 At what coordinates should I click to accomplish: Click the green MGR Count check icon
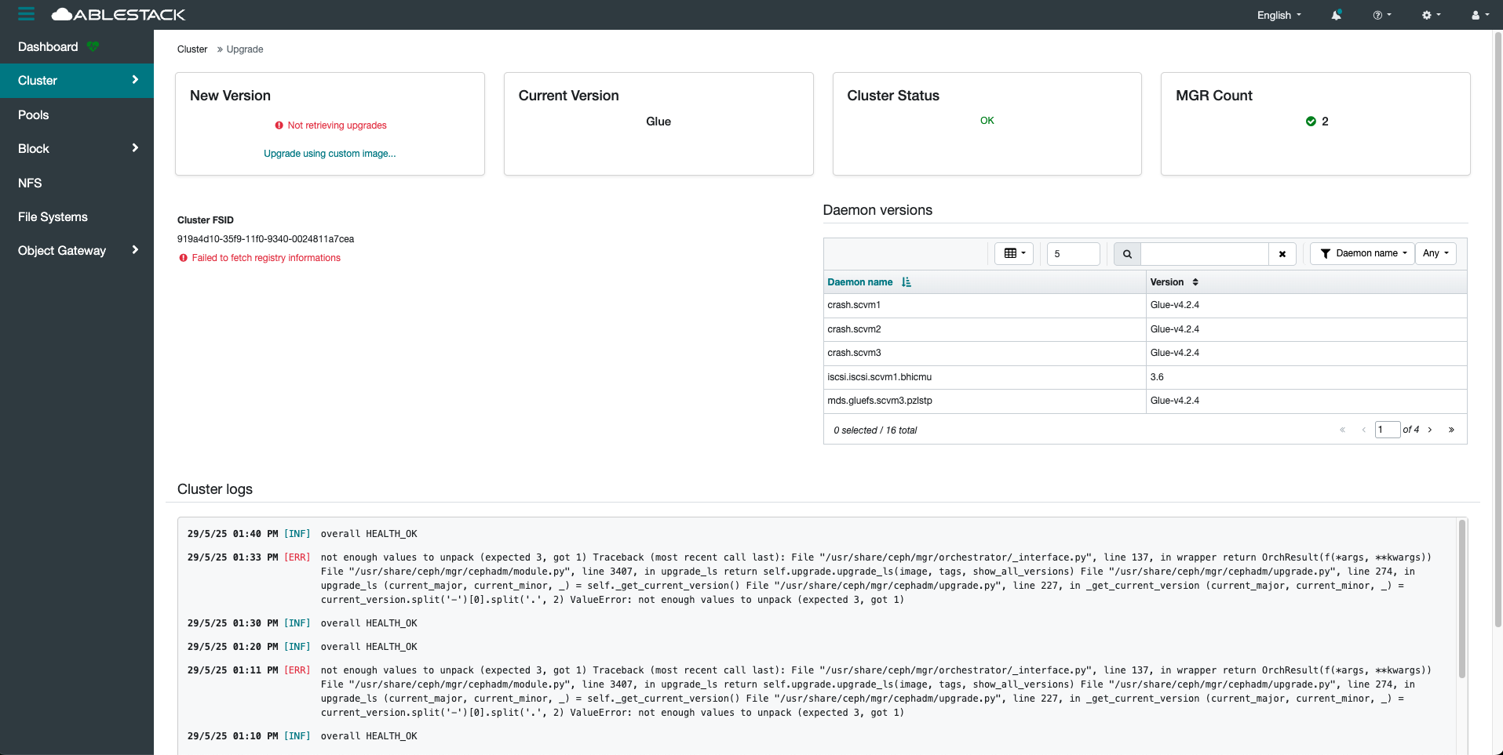[1311, 122]
